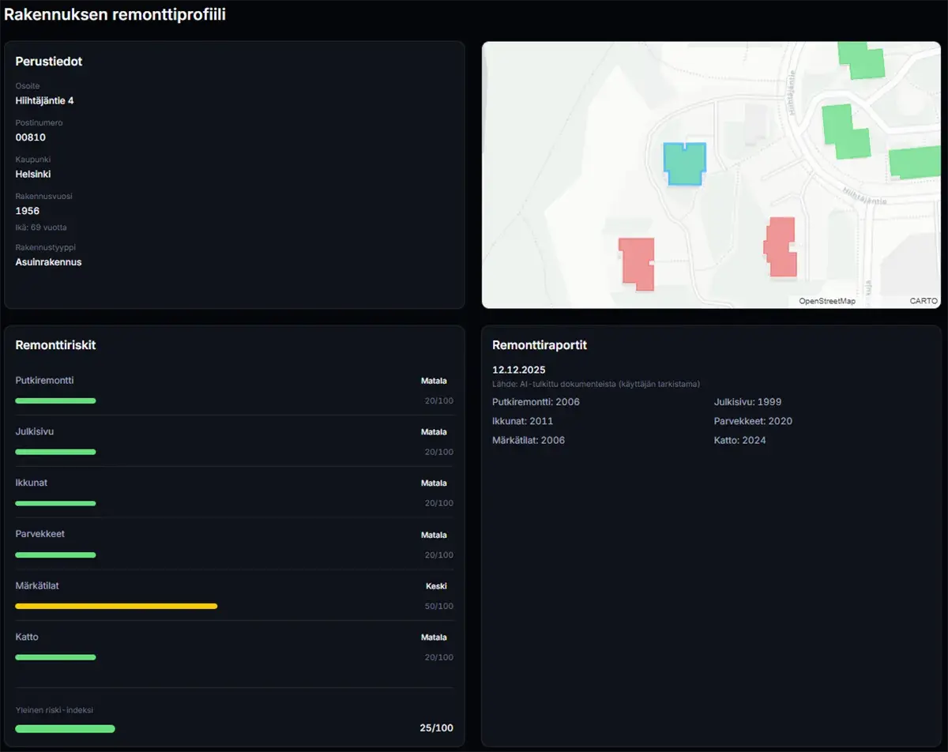The height and width of the screenshot is (752, 948).
Task: Click the yellow Märkätilat risk bar
Action: click(x=116, y=606)
